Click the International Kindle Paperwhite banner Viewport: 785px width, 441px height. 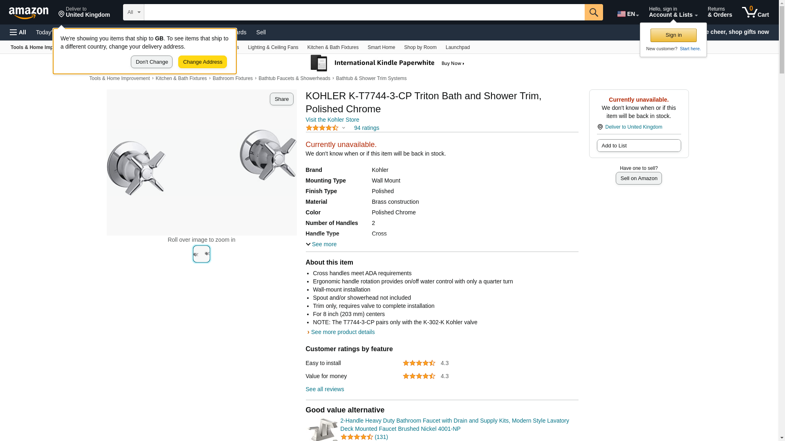click(x=388, y=63)
